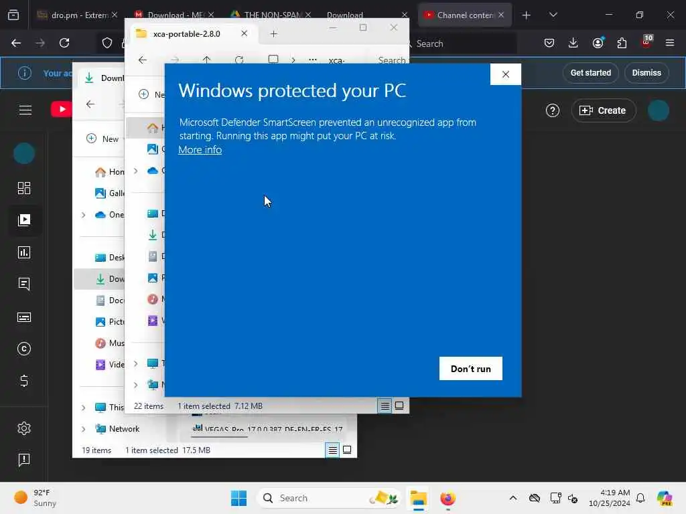Viewport: 686px width, 514px height.
Task: Expand This PC node in xca-portable Explorer sidebar
Action: pos(135,363)
